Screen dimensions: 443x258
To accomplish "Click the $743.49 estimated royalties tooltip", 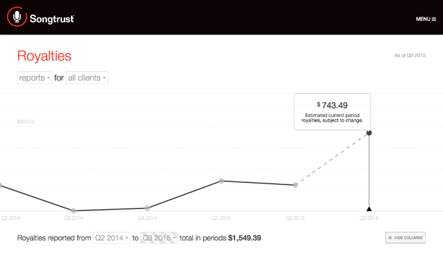I will pos(332,112).
